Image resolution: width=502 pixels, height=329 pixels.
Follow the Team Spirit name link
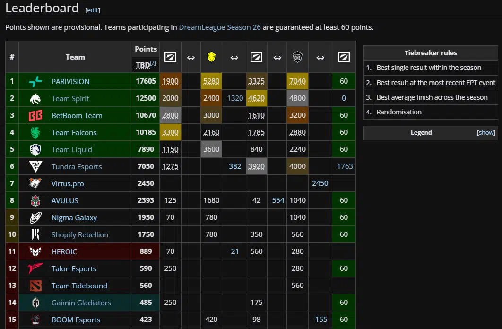(x=70, y=99)
